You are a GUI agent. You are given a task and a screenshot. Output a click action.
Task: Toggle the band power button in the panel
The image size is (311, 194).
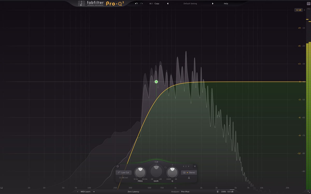118,166
